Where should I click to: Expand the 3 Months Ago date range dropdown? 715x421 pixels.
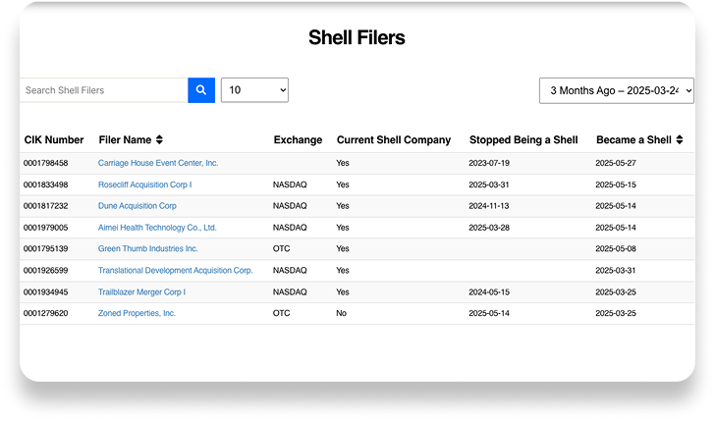click(616, 90)
